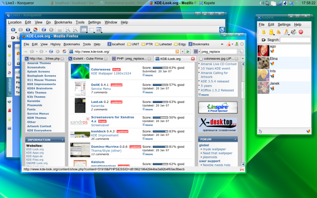Switch to the Esileht - Cube Firma tab
This screenshot has height=198, width=317.
click(x=88, y=59)
